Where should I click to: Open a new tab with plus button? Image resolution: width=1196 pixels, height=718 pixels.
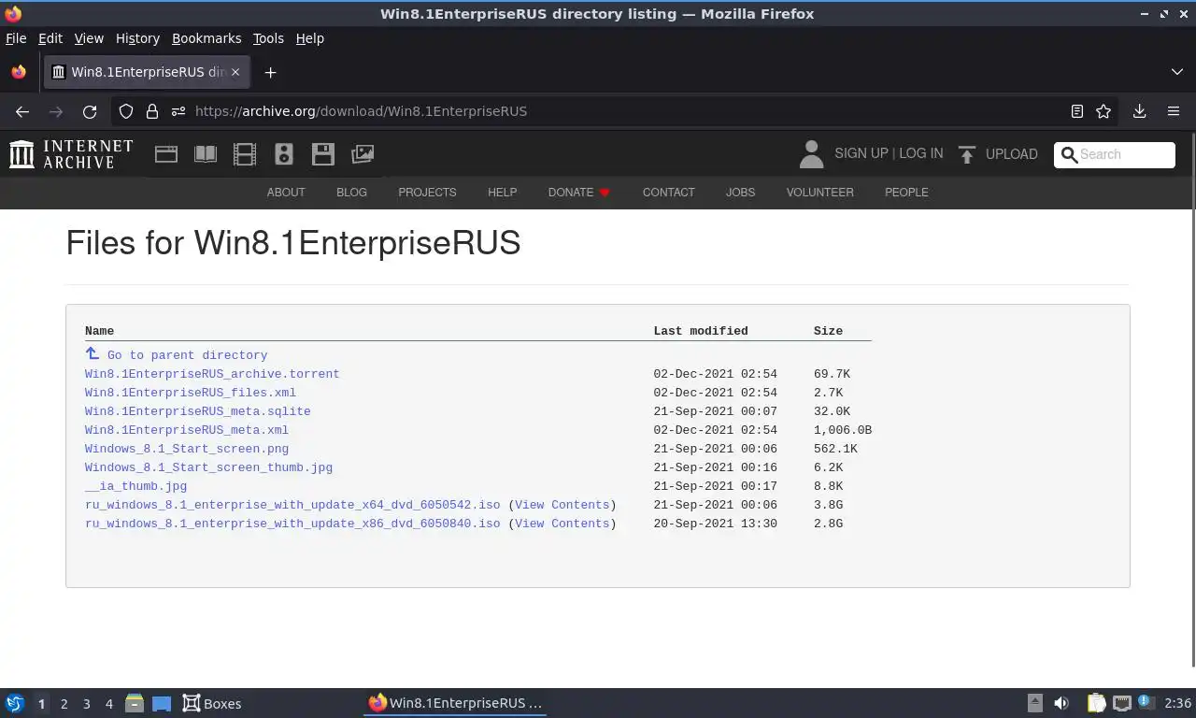point(270,73)
